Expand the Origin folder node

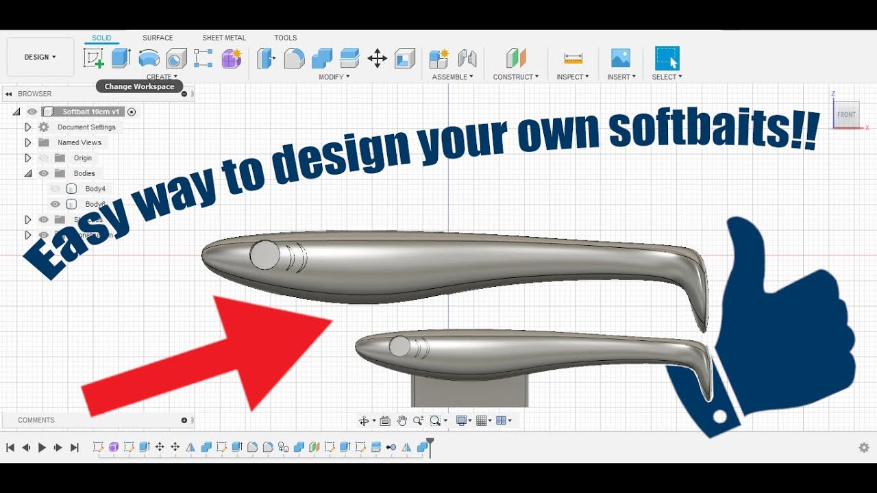tap(28, 158)
